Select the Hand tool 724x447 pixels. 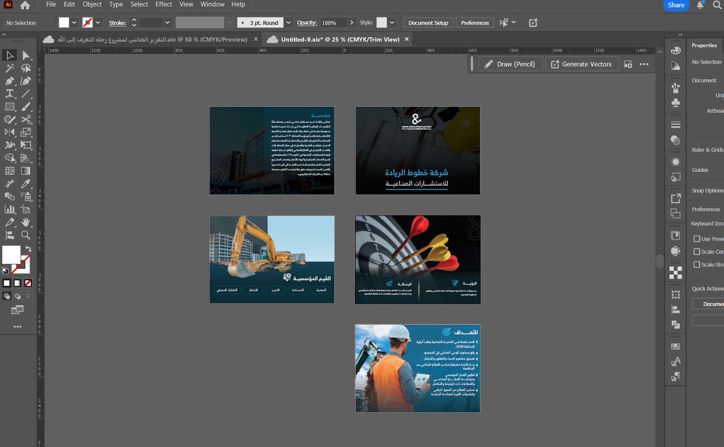(x=26, y=223)
